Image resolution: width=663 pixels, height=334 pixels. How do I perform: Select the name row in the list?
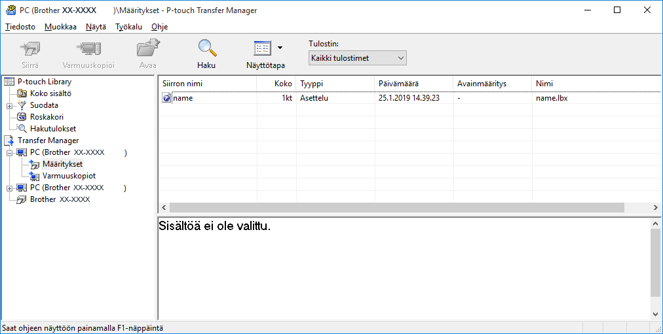tap(409, 98)
